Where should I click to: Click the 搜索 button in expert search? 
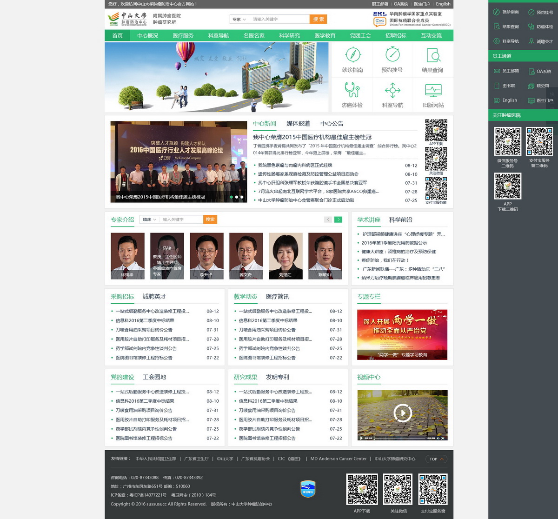click(210, 220)
